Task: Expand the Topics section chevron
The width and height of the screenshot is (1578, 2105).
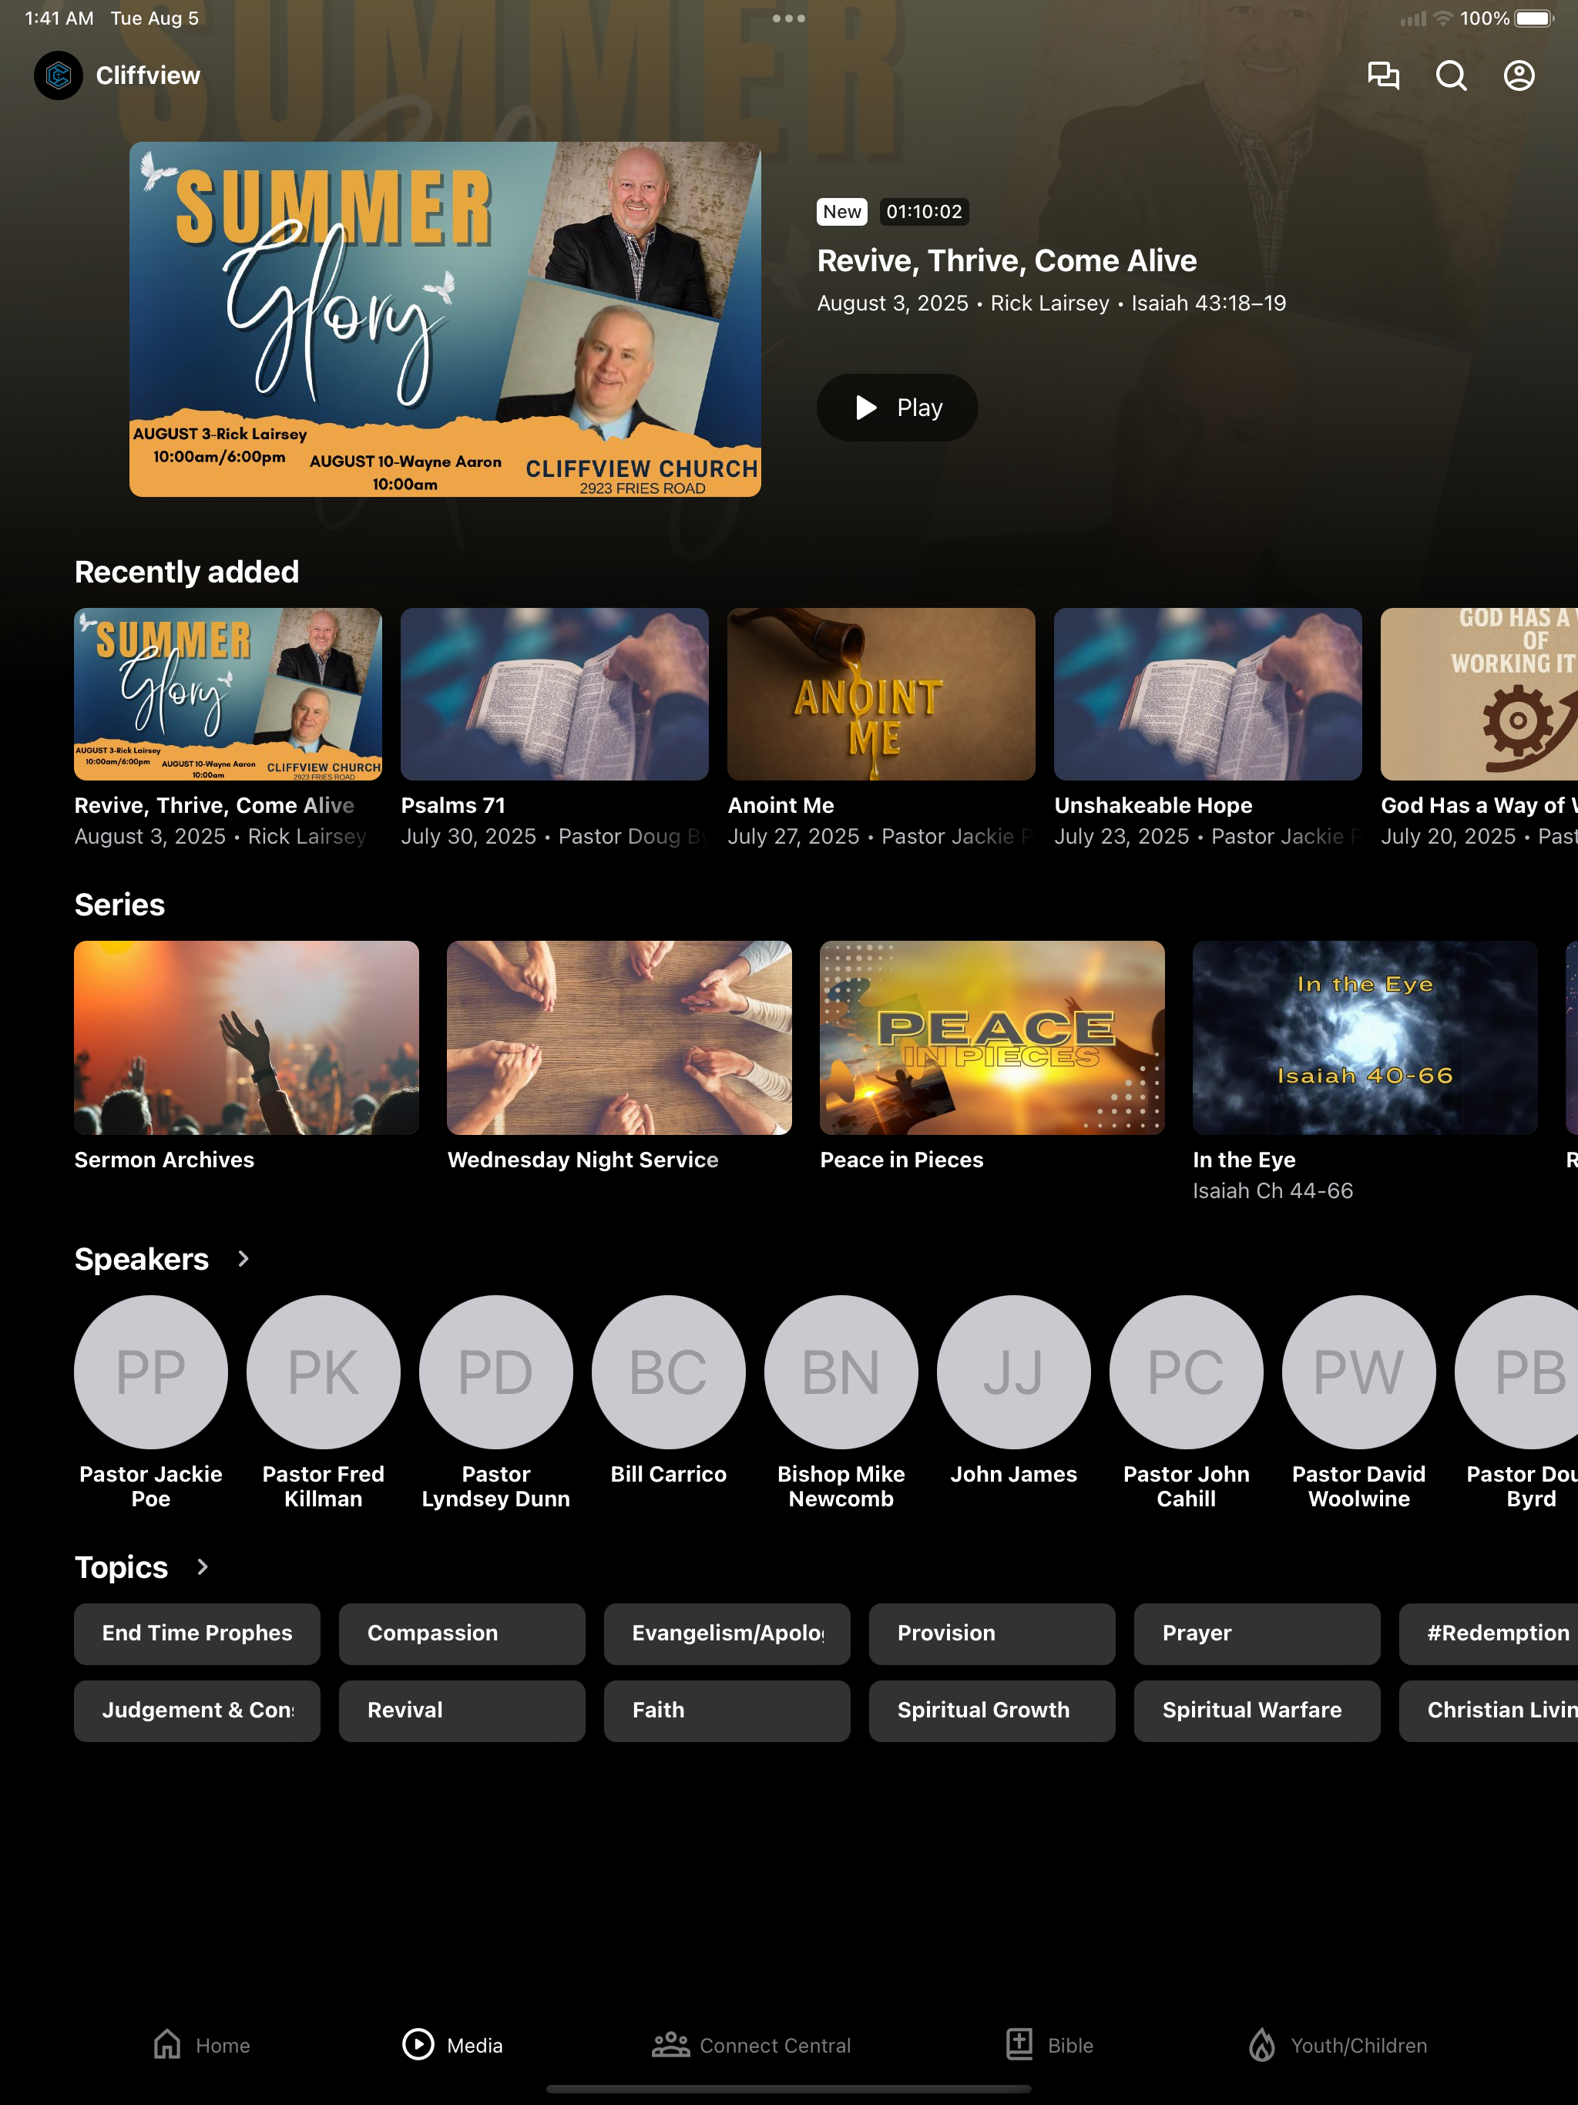Action: tap(203, 1567)
